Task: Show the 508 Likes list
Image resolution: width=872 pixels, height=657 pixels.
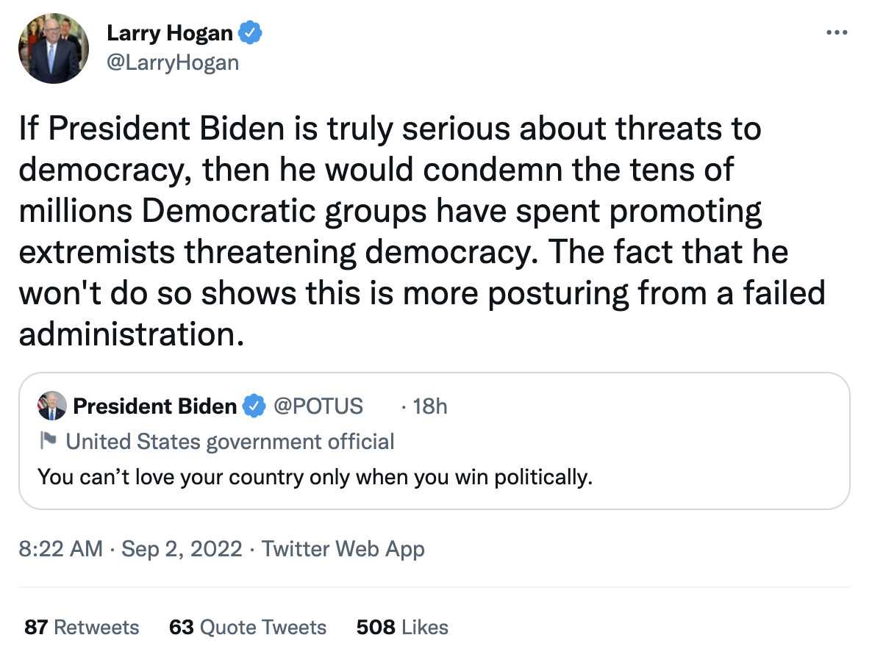Action: 402,627
